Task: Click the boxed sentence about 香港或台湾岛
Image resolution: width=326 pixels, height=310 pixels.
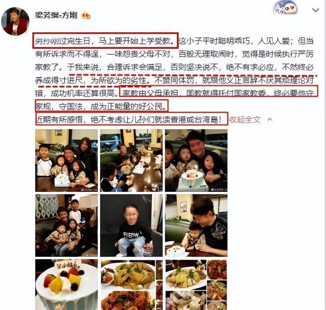Action: (132, 119)
